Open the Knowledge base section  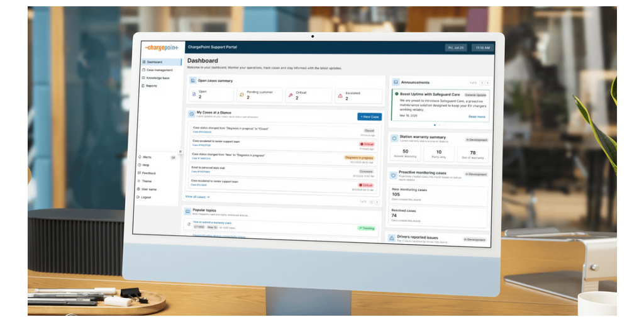[158, 78]
